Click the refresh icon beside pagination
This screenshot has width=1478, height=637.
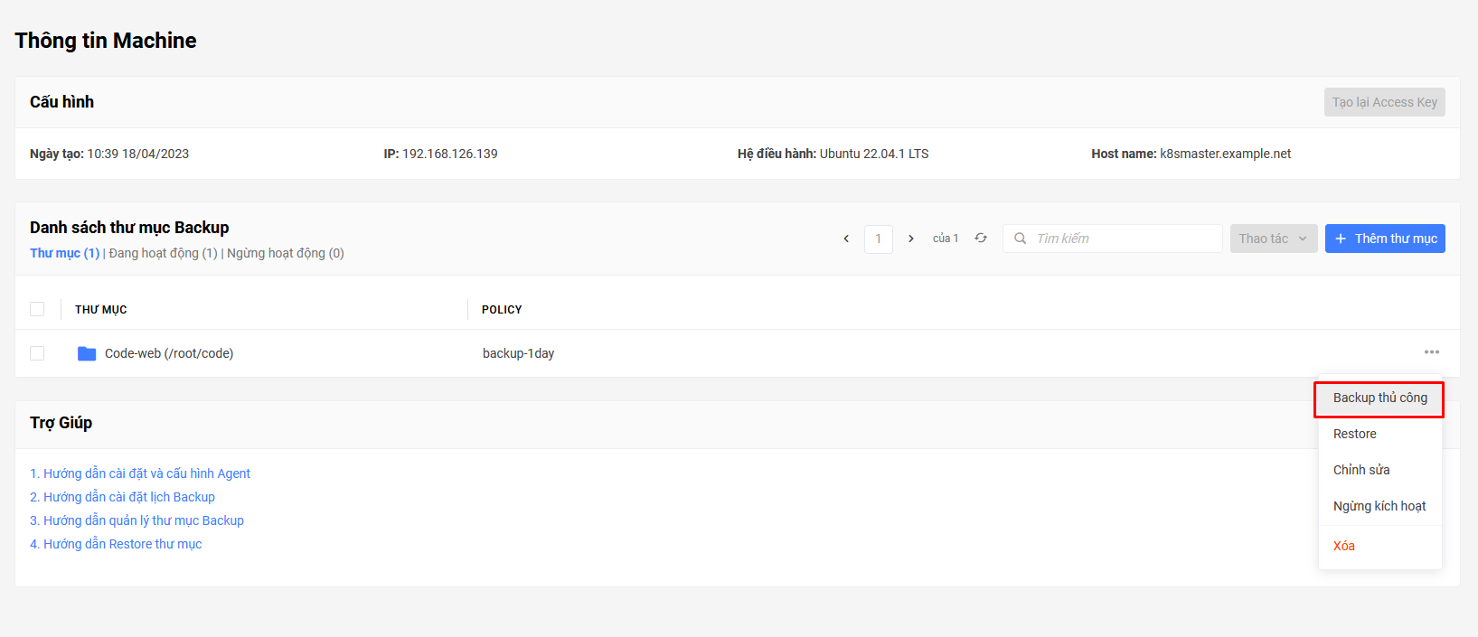(x=981, y=239)
